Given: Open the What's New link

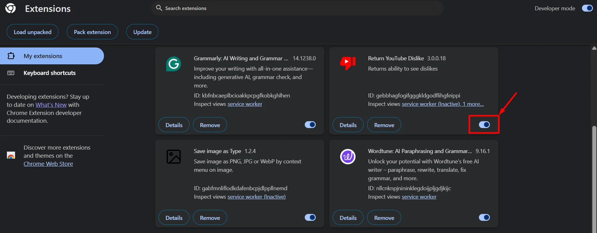Looking at the screenshot, I should pyautogui.click(x=51, y=105).
